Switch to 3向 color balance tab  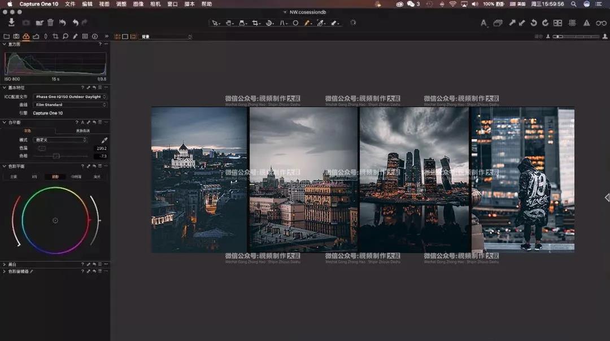34,177
